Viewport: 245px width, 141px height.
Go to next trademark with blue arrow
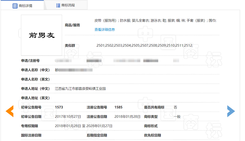tap(231, 111)
